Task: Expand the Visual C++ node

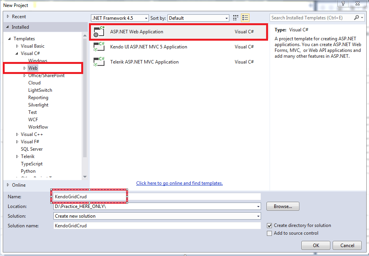Action: pos(17,134)
